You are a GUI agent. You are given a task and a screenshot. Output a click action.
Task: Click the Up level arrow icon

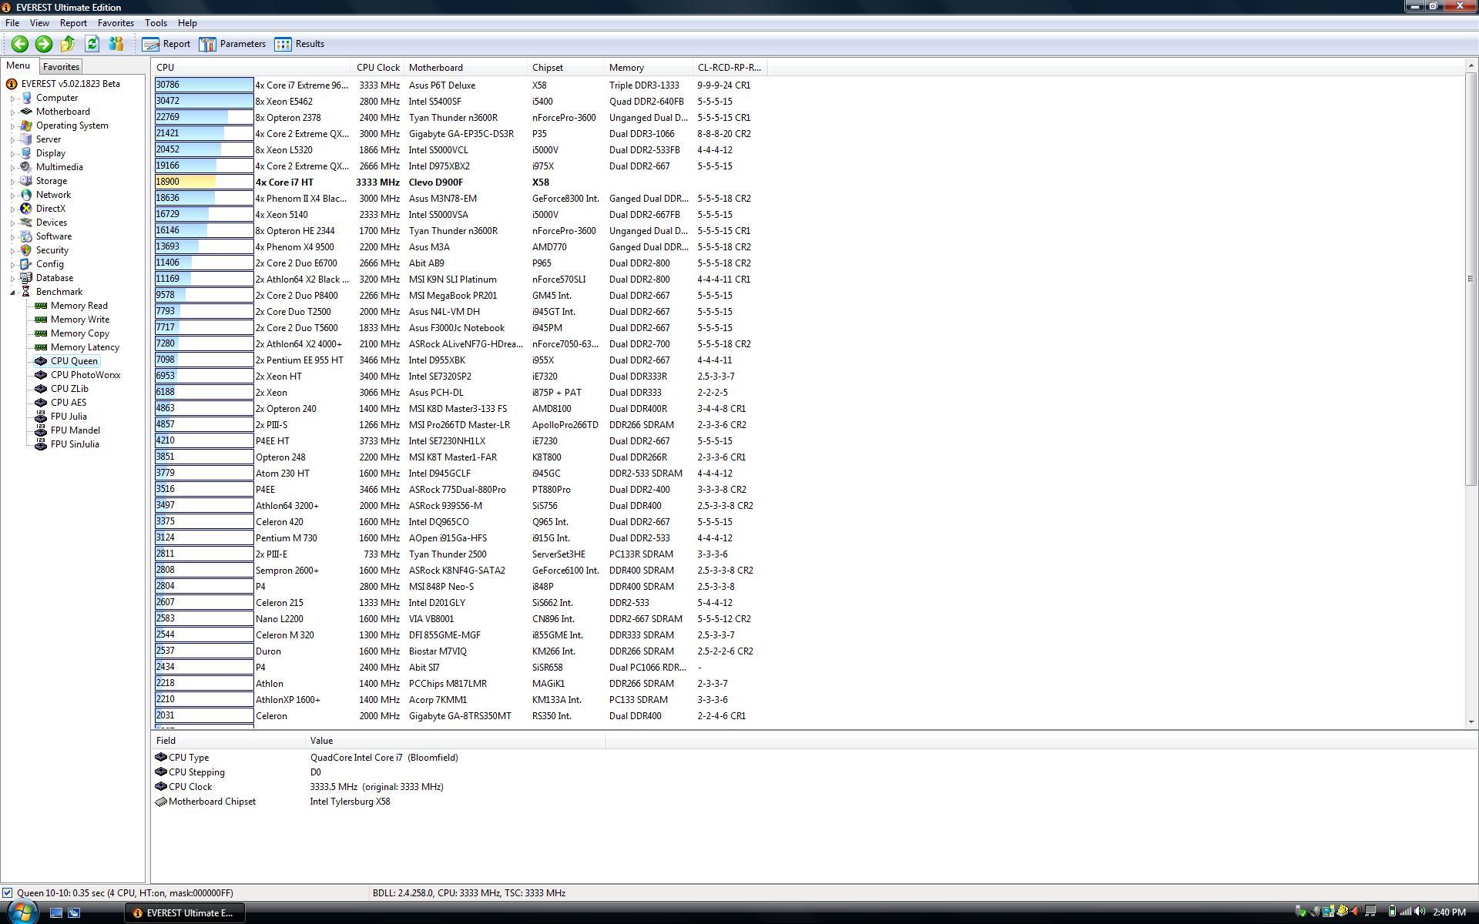68,44
